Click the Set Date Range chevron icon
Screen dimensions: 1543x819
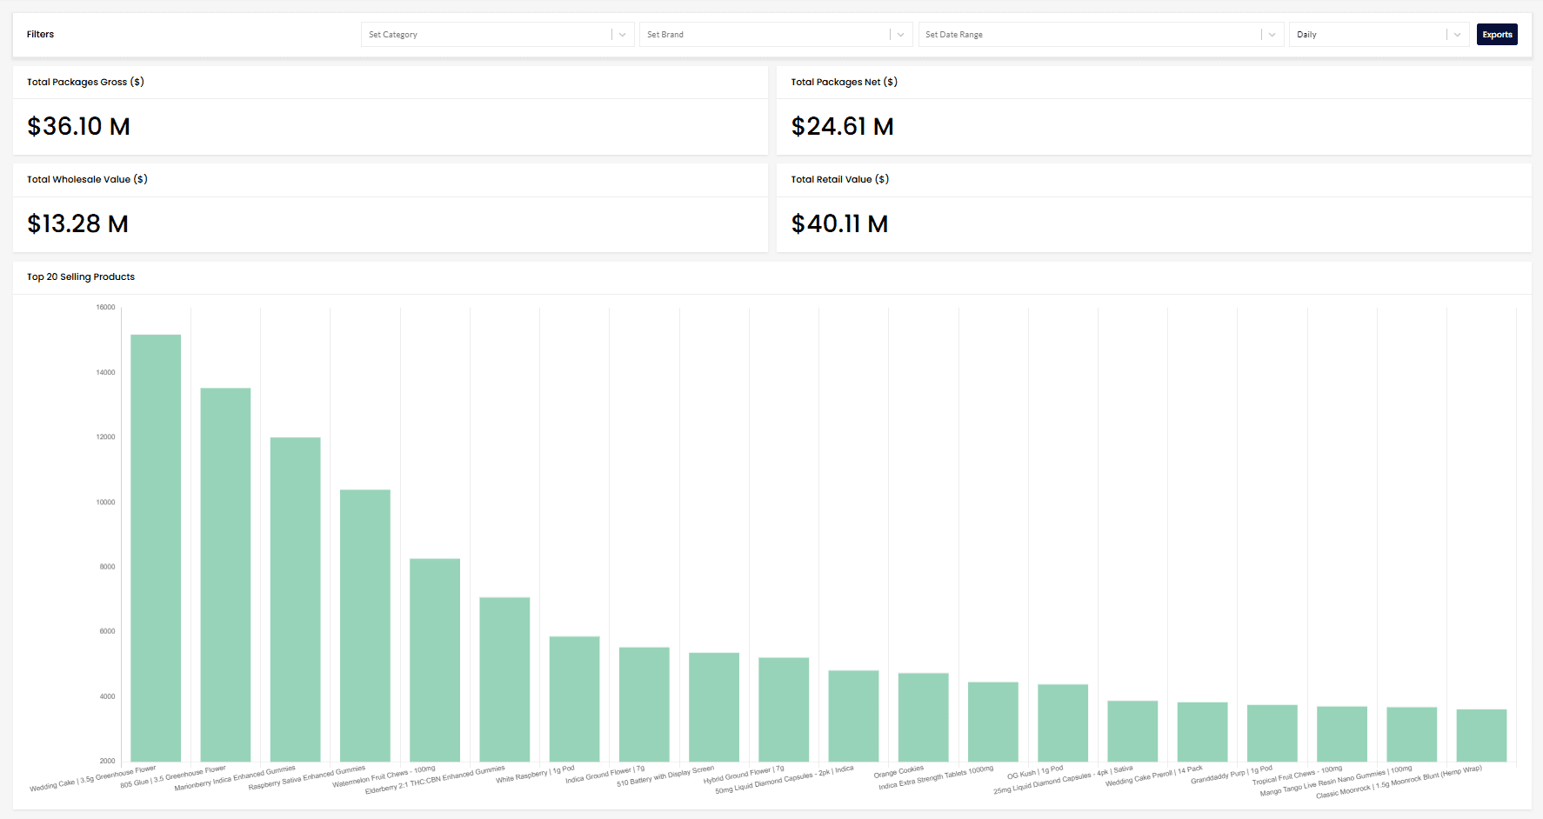[x=1272, y=34]
